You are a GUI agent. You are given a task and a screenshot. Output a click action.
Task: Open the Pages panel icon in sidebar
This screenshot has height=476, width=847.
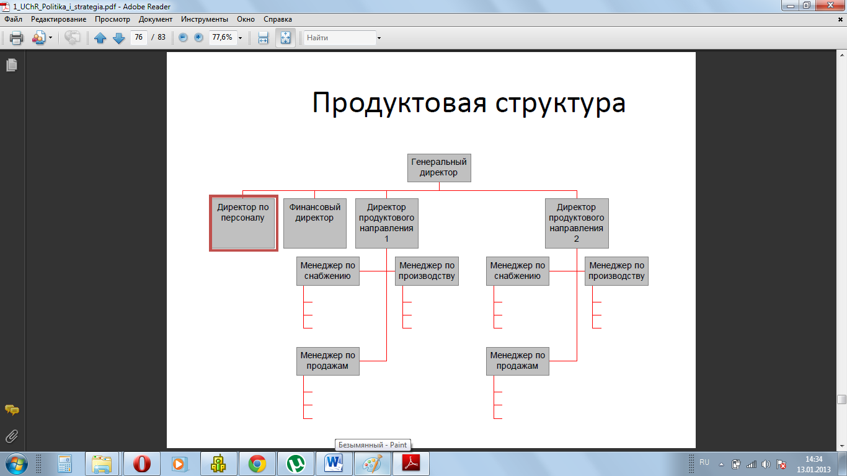(x=12, y=64)
